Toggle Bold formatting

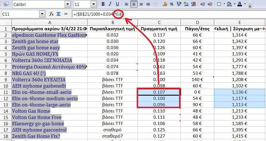click(103, 4)
